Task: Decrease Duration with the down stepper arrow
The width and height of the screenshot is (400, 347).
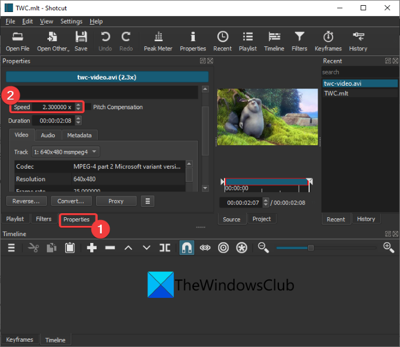Action: click(78, 123)
